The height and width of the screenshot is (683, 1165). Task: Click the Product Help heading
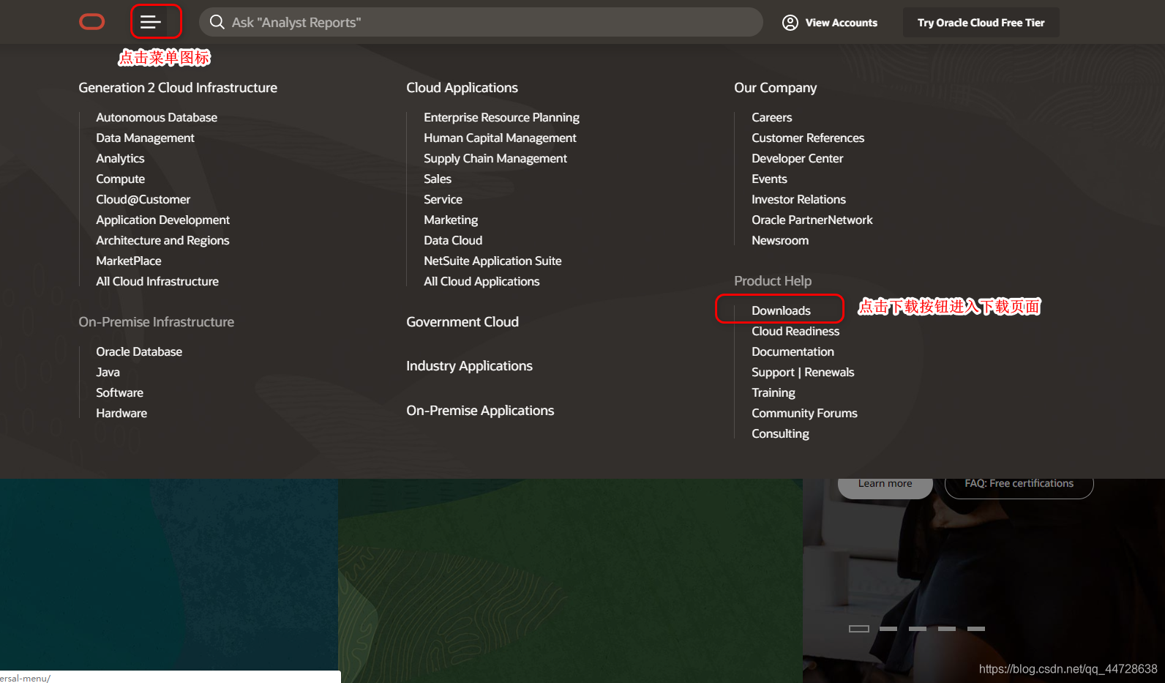773,281
